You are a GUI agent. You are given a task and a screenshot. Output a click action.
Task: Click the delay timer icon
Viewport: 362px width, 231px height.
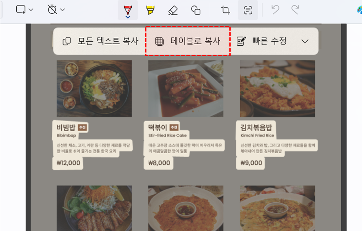[x=52, y=10]
